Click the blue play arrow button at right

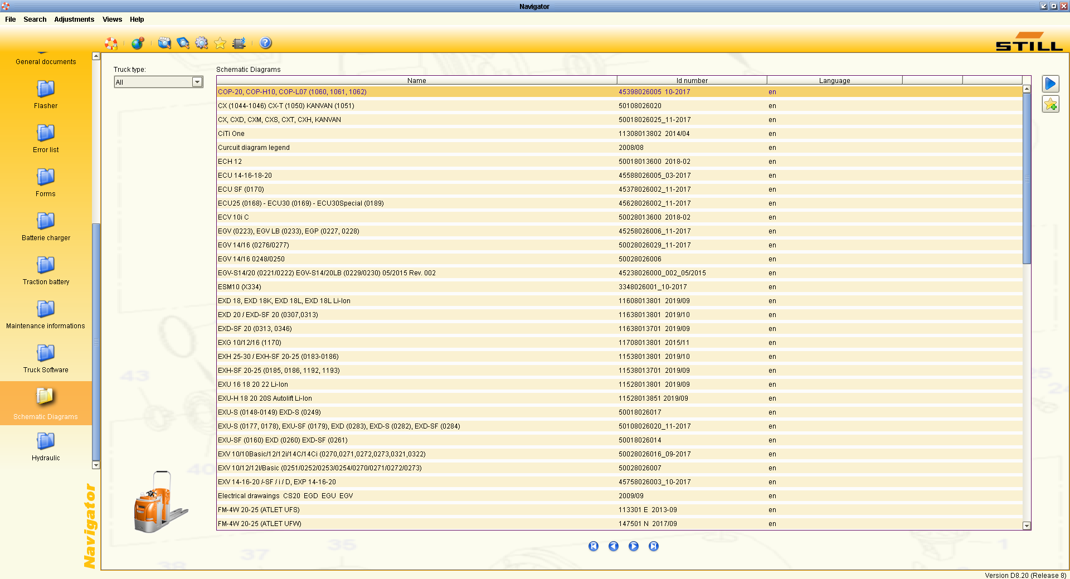[1050, 84]
